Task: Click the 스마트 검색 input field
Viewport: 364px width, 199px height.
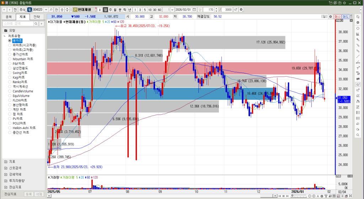Action: (x=18, y=23)
